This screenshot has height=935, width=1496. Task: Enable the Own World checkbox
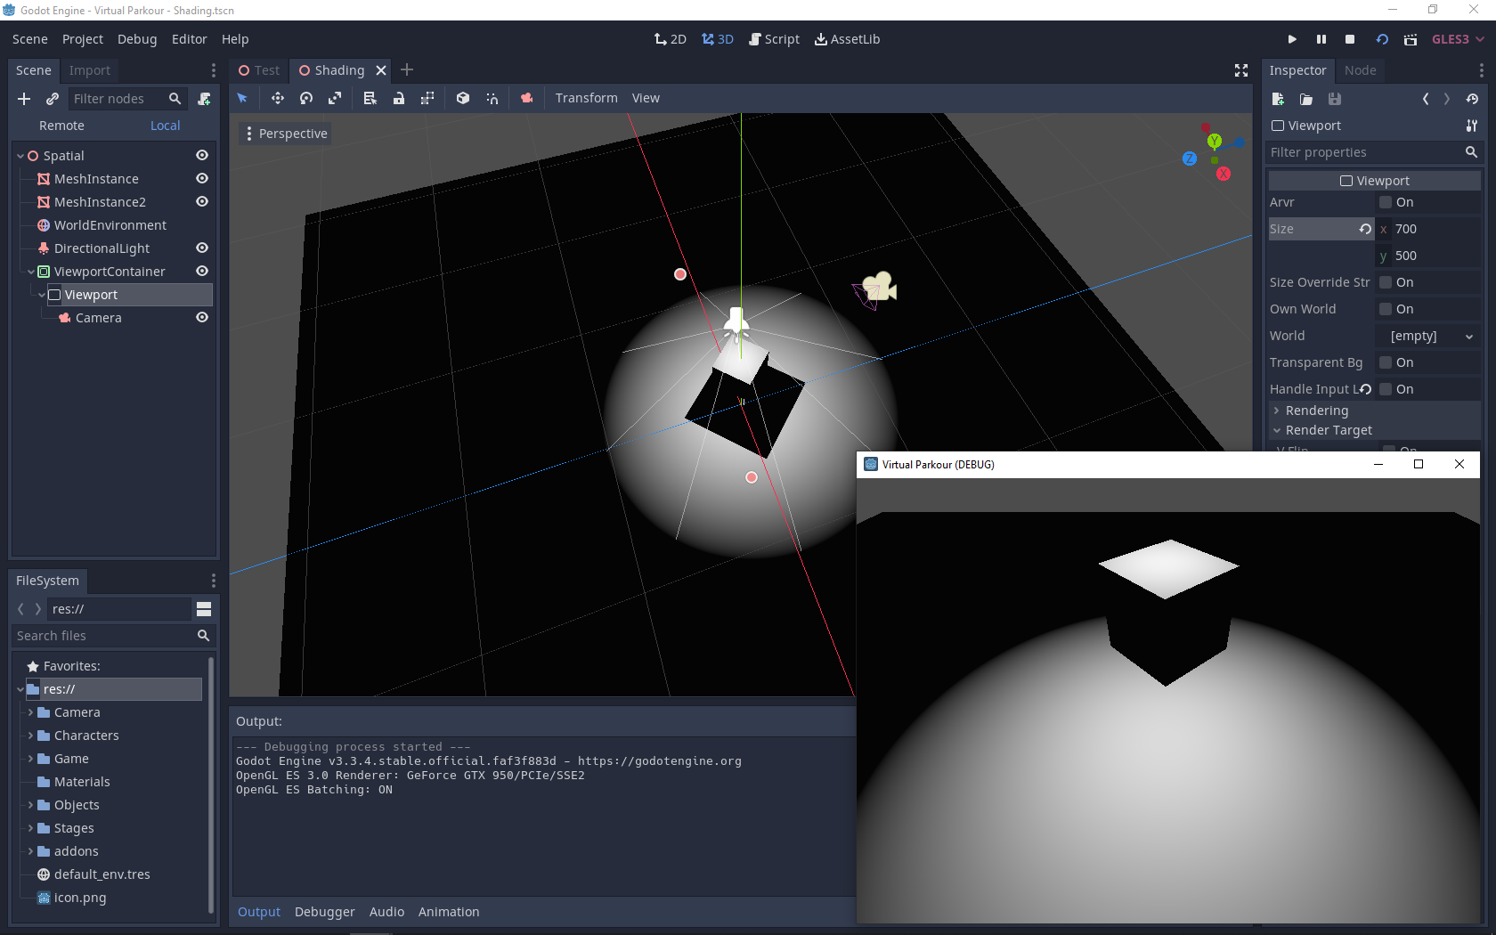(1386, 309)
